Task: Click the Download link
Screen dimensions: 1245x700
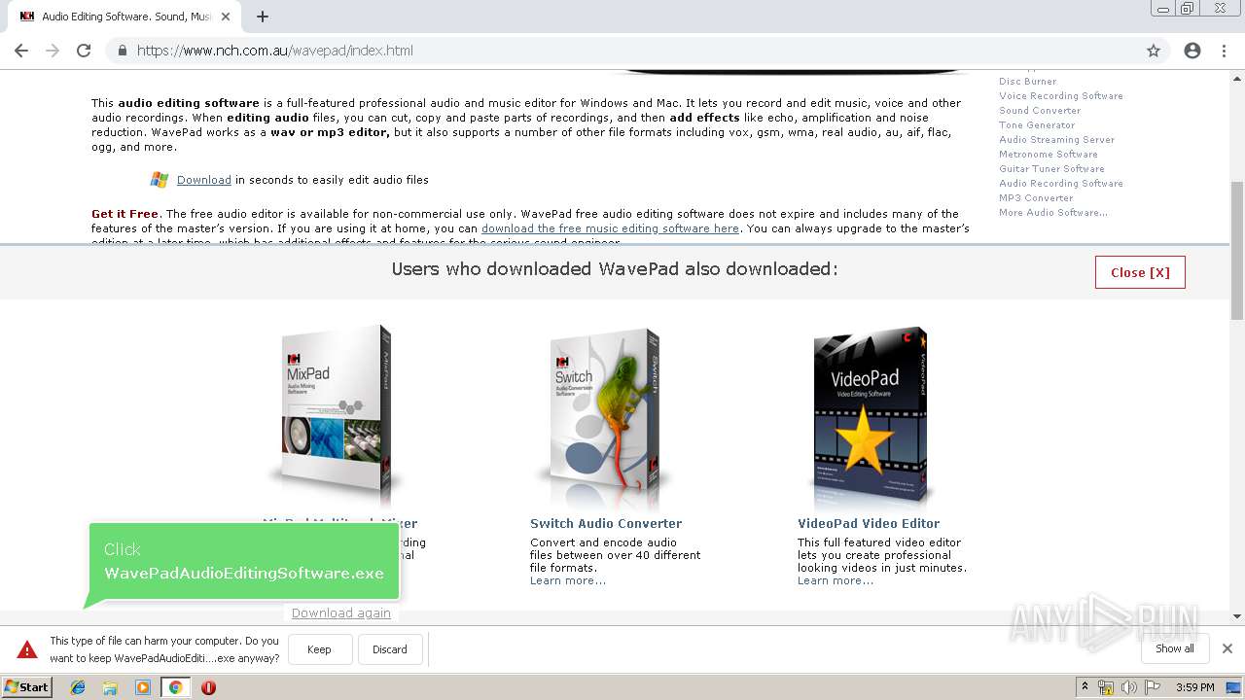Action: point(204,180)
